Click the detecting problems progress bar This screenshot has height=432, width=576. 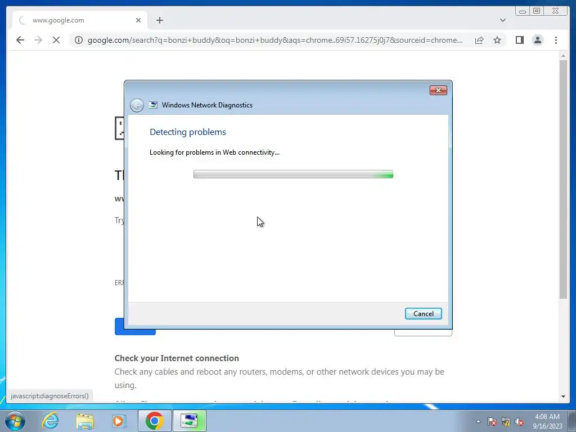click(293, 174)
